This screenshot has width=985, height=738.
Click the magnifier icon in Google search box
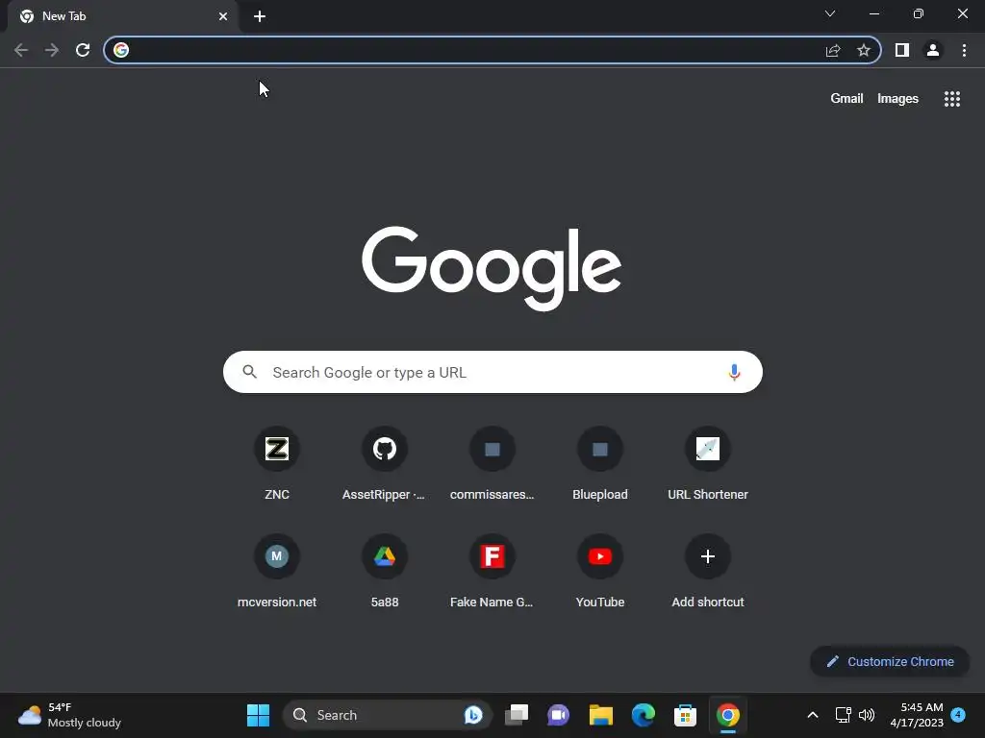coord(249,372)
